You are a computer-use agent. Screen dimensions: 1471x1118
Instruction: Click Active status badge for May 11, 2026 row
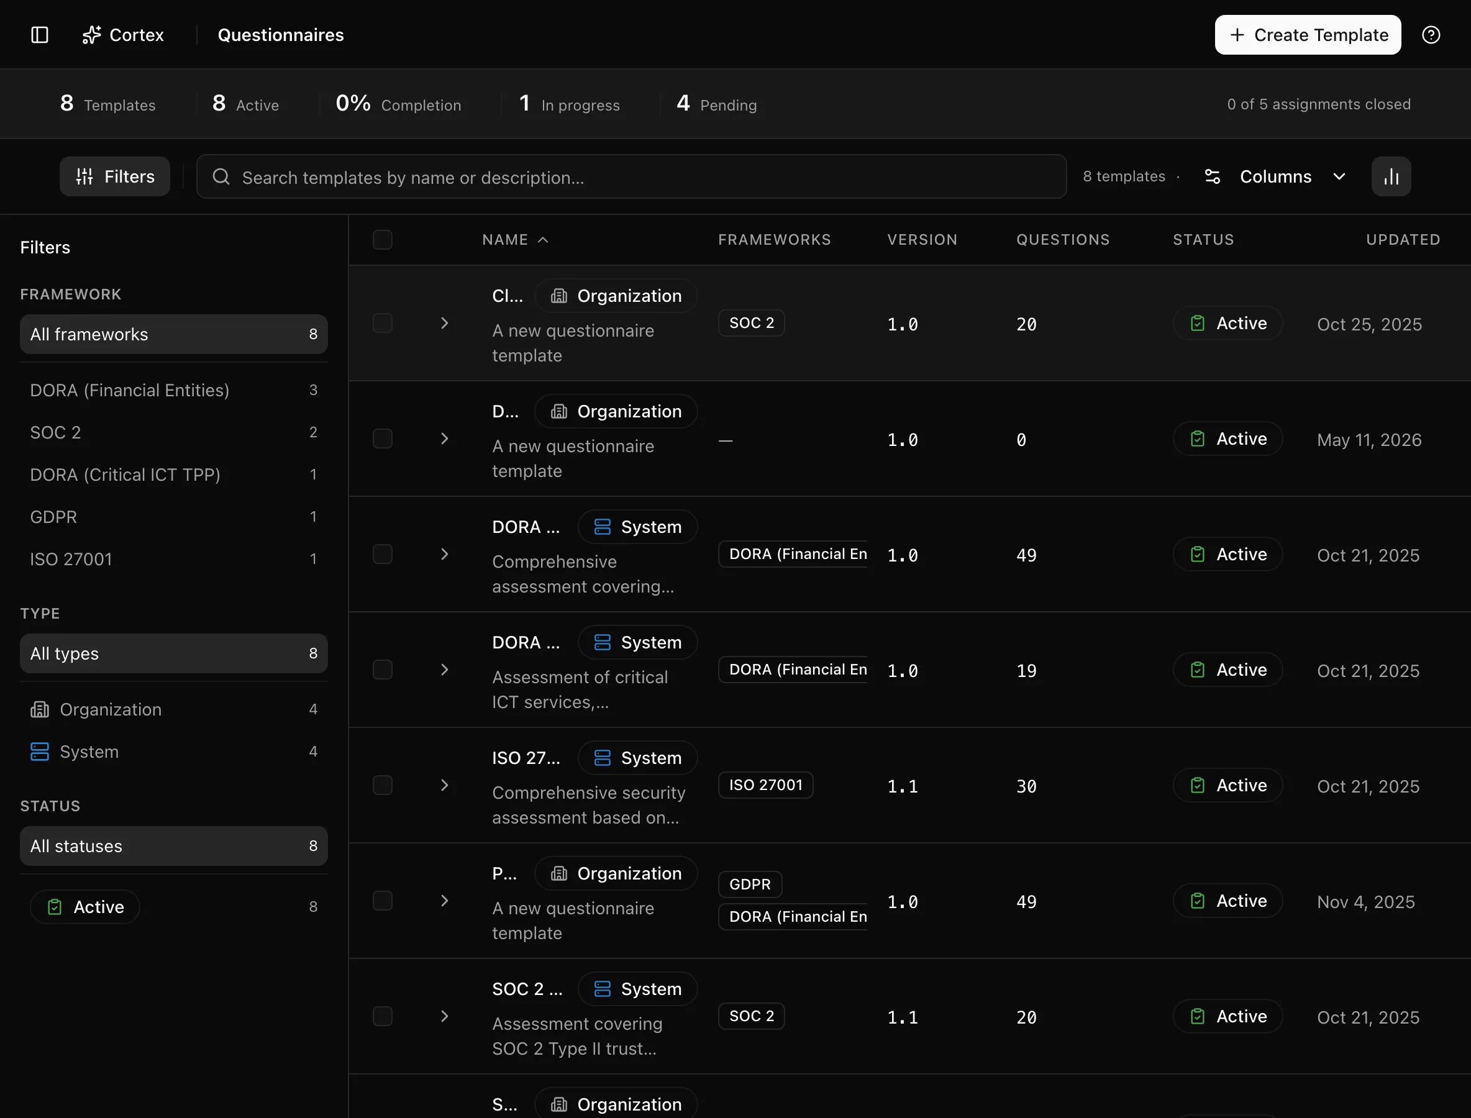pyautogui.click(x=1227, y=439)
